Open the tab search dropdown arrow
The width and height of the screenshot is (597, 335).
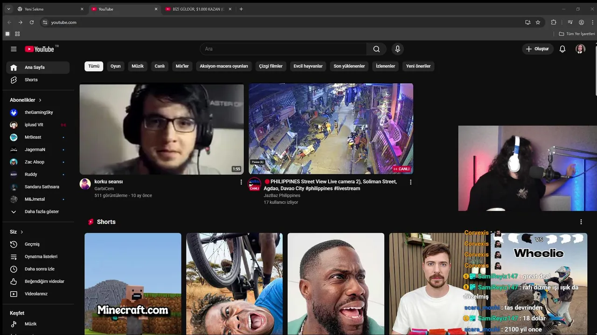(8, 9)
